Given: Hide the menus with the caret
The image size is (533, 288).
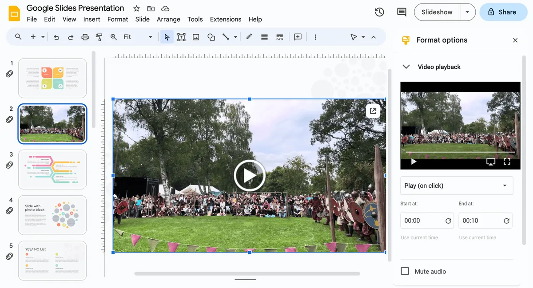Looking at the screenshot, I should coord(374,37).
